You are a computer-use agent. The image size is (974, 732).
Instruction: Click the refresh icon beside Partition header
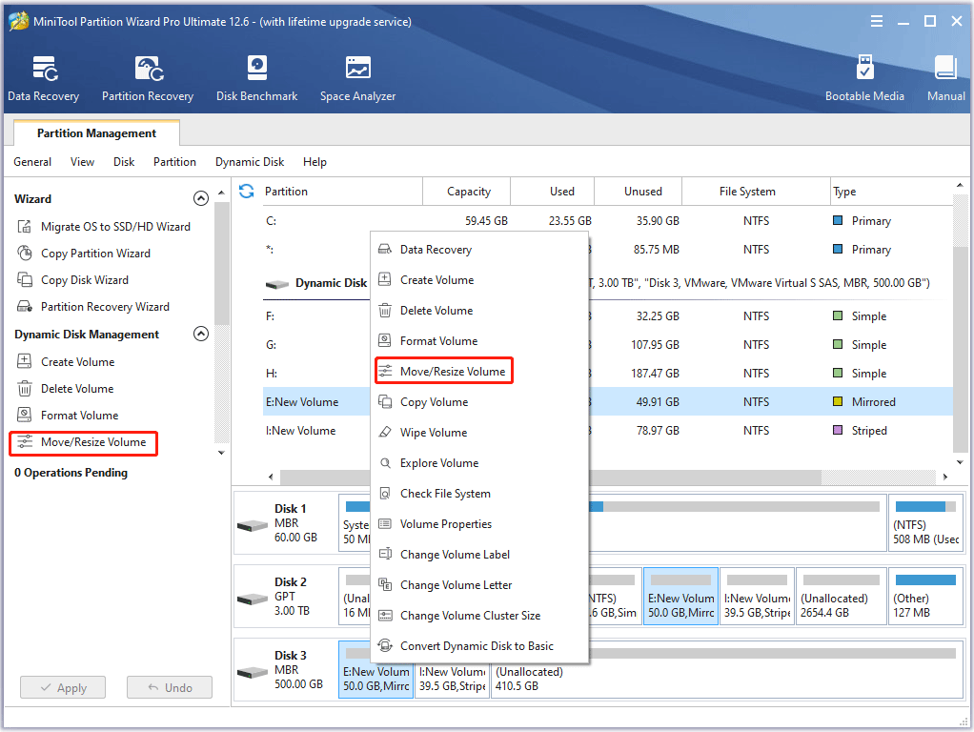click(246, 192)
